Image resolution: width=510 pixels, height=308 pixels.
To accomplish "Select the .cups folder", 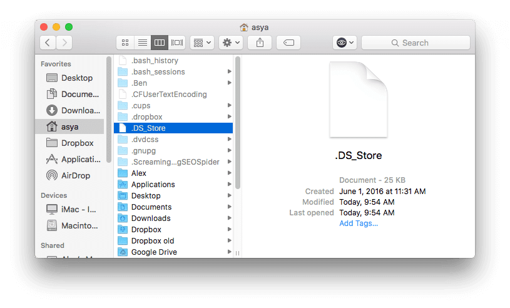I will 173,106.
